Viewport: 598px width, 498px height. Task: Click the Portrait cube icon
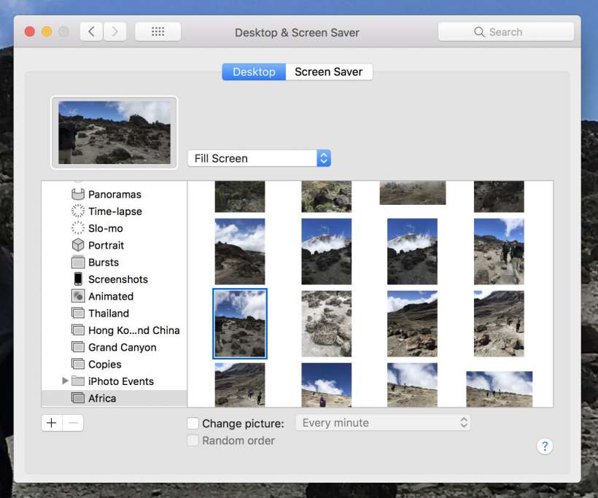pos(78,245)
